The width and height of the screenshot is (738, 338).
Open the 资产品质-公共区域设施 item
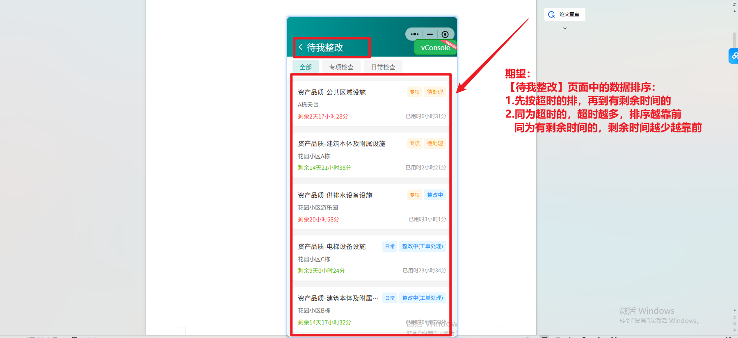pyautogui.click(x=332, y=92)
